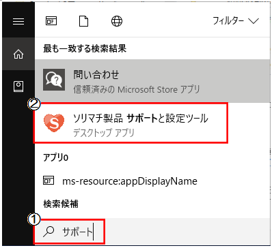The image size is (274, 248).
Task: Click the magnifying glass search icon
Action: 49,232
